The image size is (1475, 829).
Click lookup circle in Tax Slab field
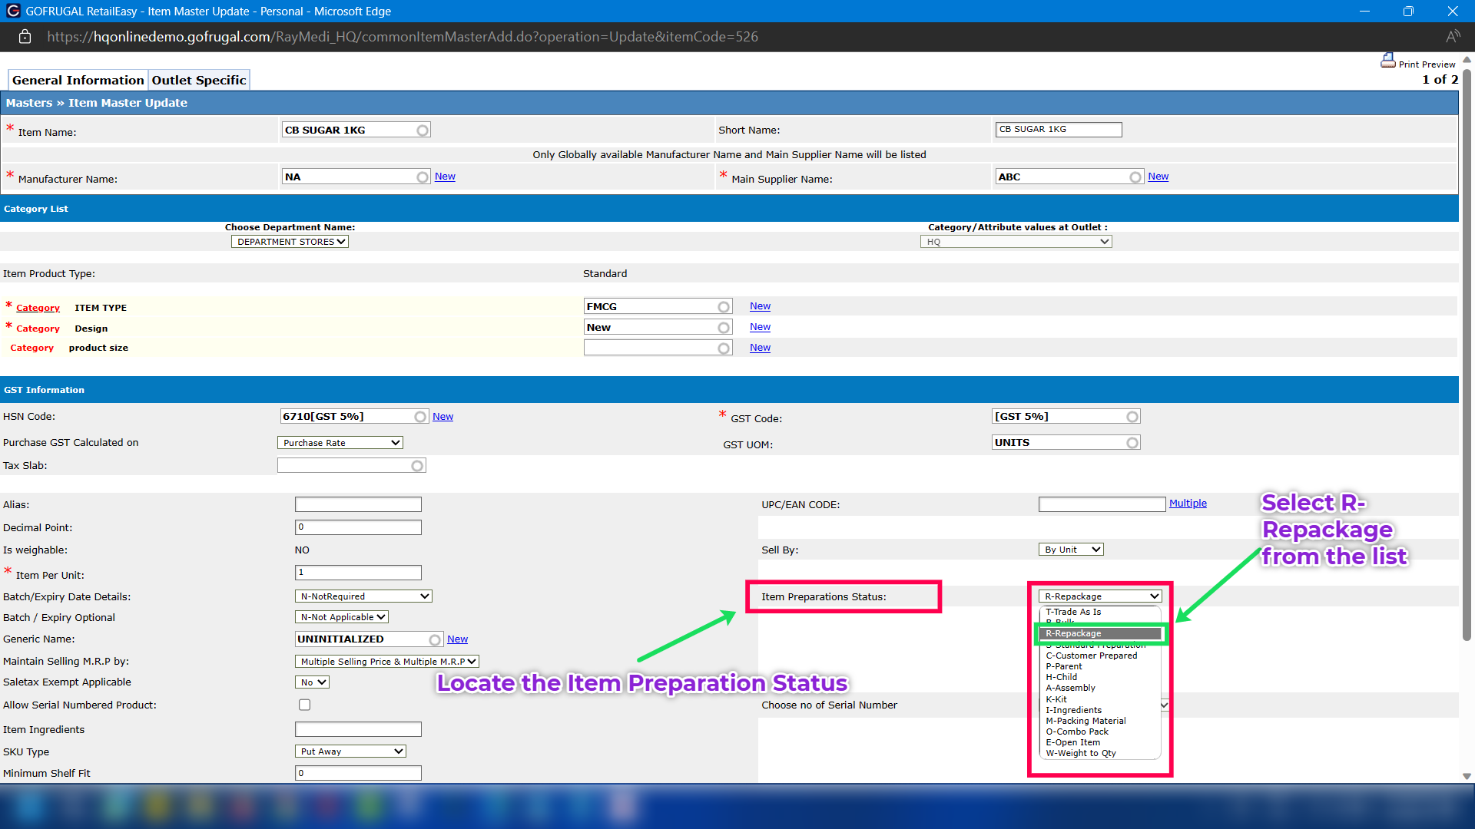tap(417, 466)
